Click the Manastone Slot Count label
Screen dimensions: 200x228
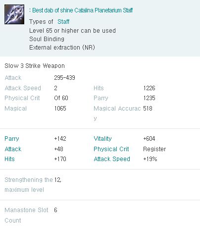tap(26, 215)
